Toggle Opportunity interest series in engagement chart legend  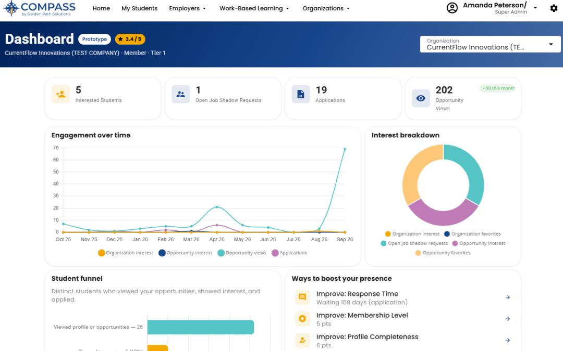(x=185, y=253)
